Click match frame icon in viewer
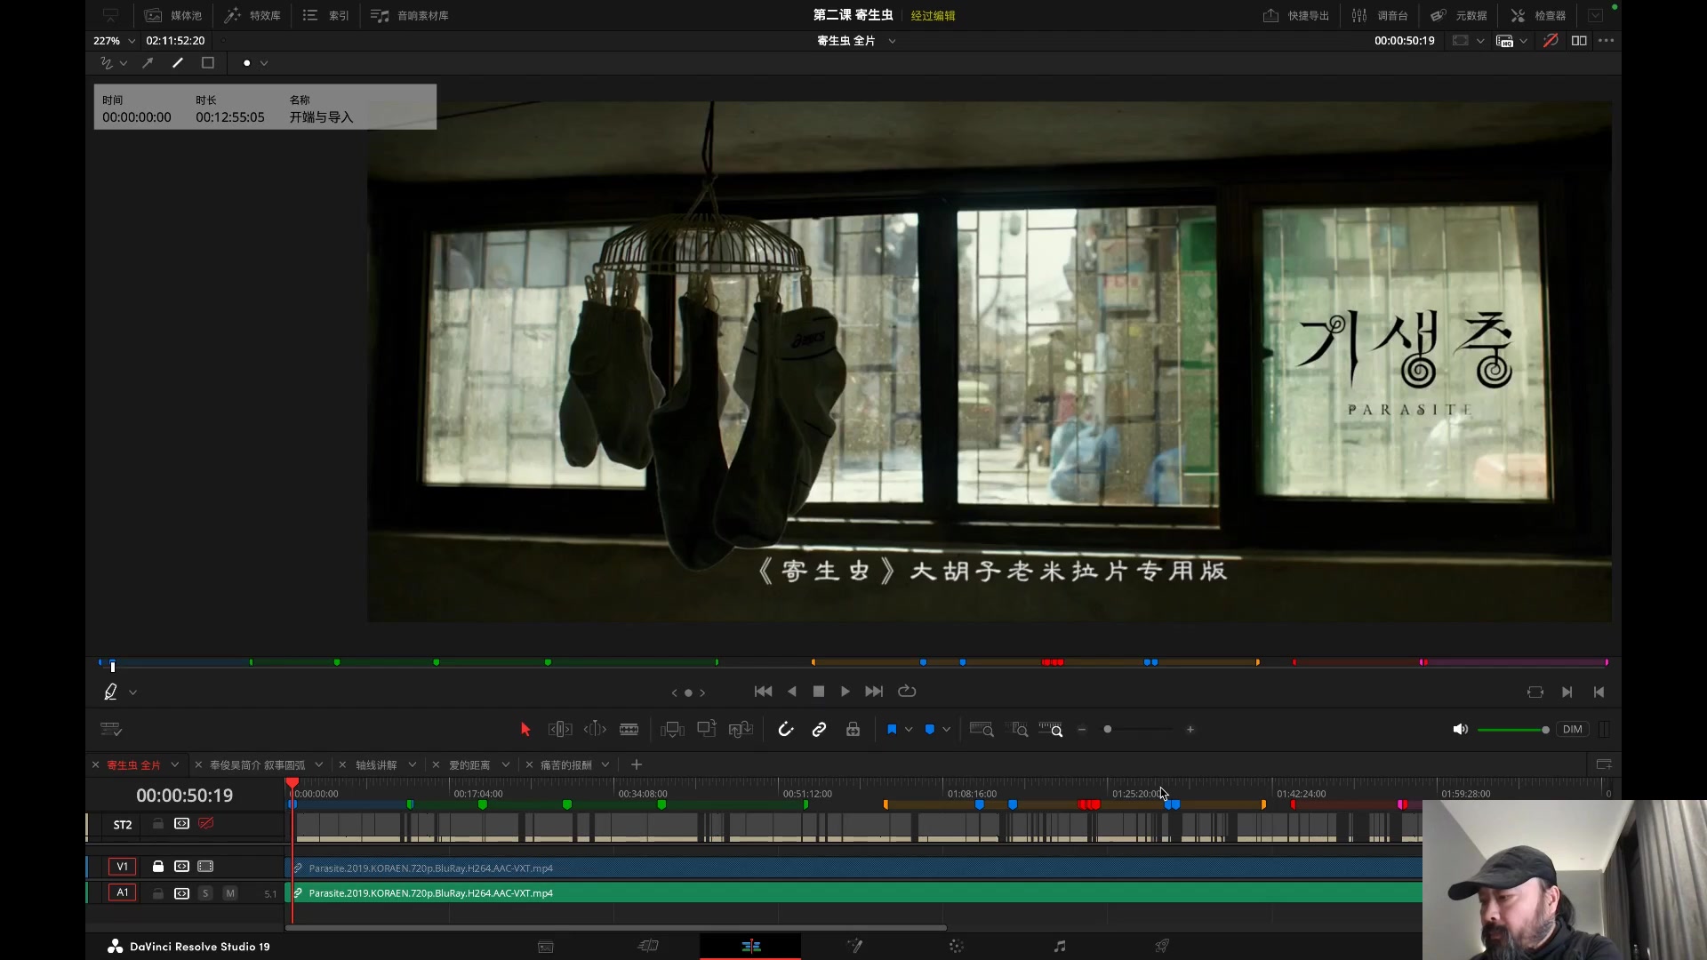This screenshot has height=960, width=1707. pyautogui.click(x=1535, y=692)
